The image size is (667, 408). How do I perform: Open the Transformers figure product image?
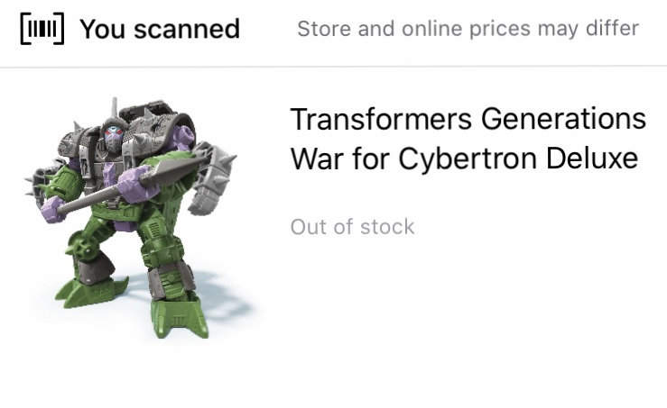[137, 219]
